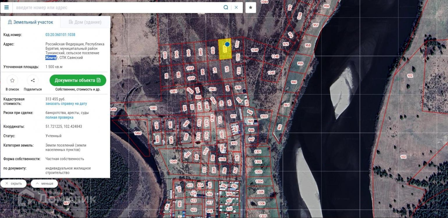448x218 pixels.
Task: Click the blue marker on highlighted parcel
Action: tap(227, 44)
